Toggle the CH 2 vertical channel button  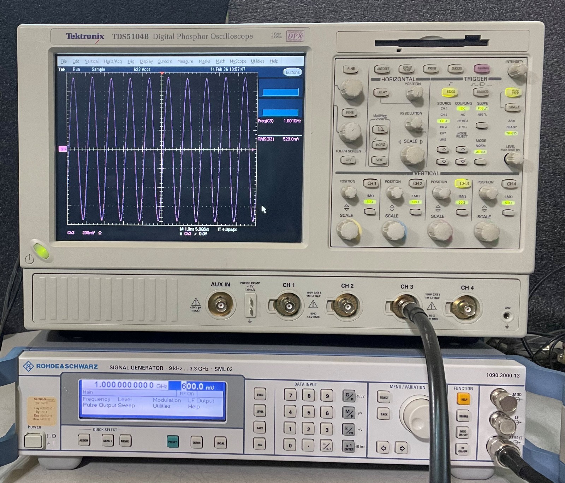417,184
